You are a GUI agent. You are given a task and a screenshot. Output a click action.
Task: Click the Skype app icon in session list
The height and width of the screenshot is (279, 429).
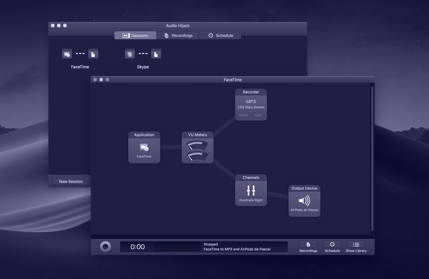click(x=130, y=54)
